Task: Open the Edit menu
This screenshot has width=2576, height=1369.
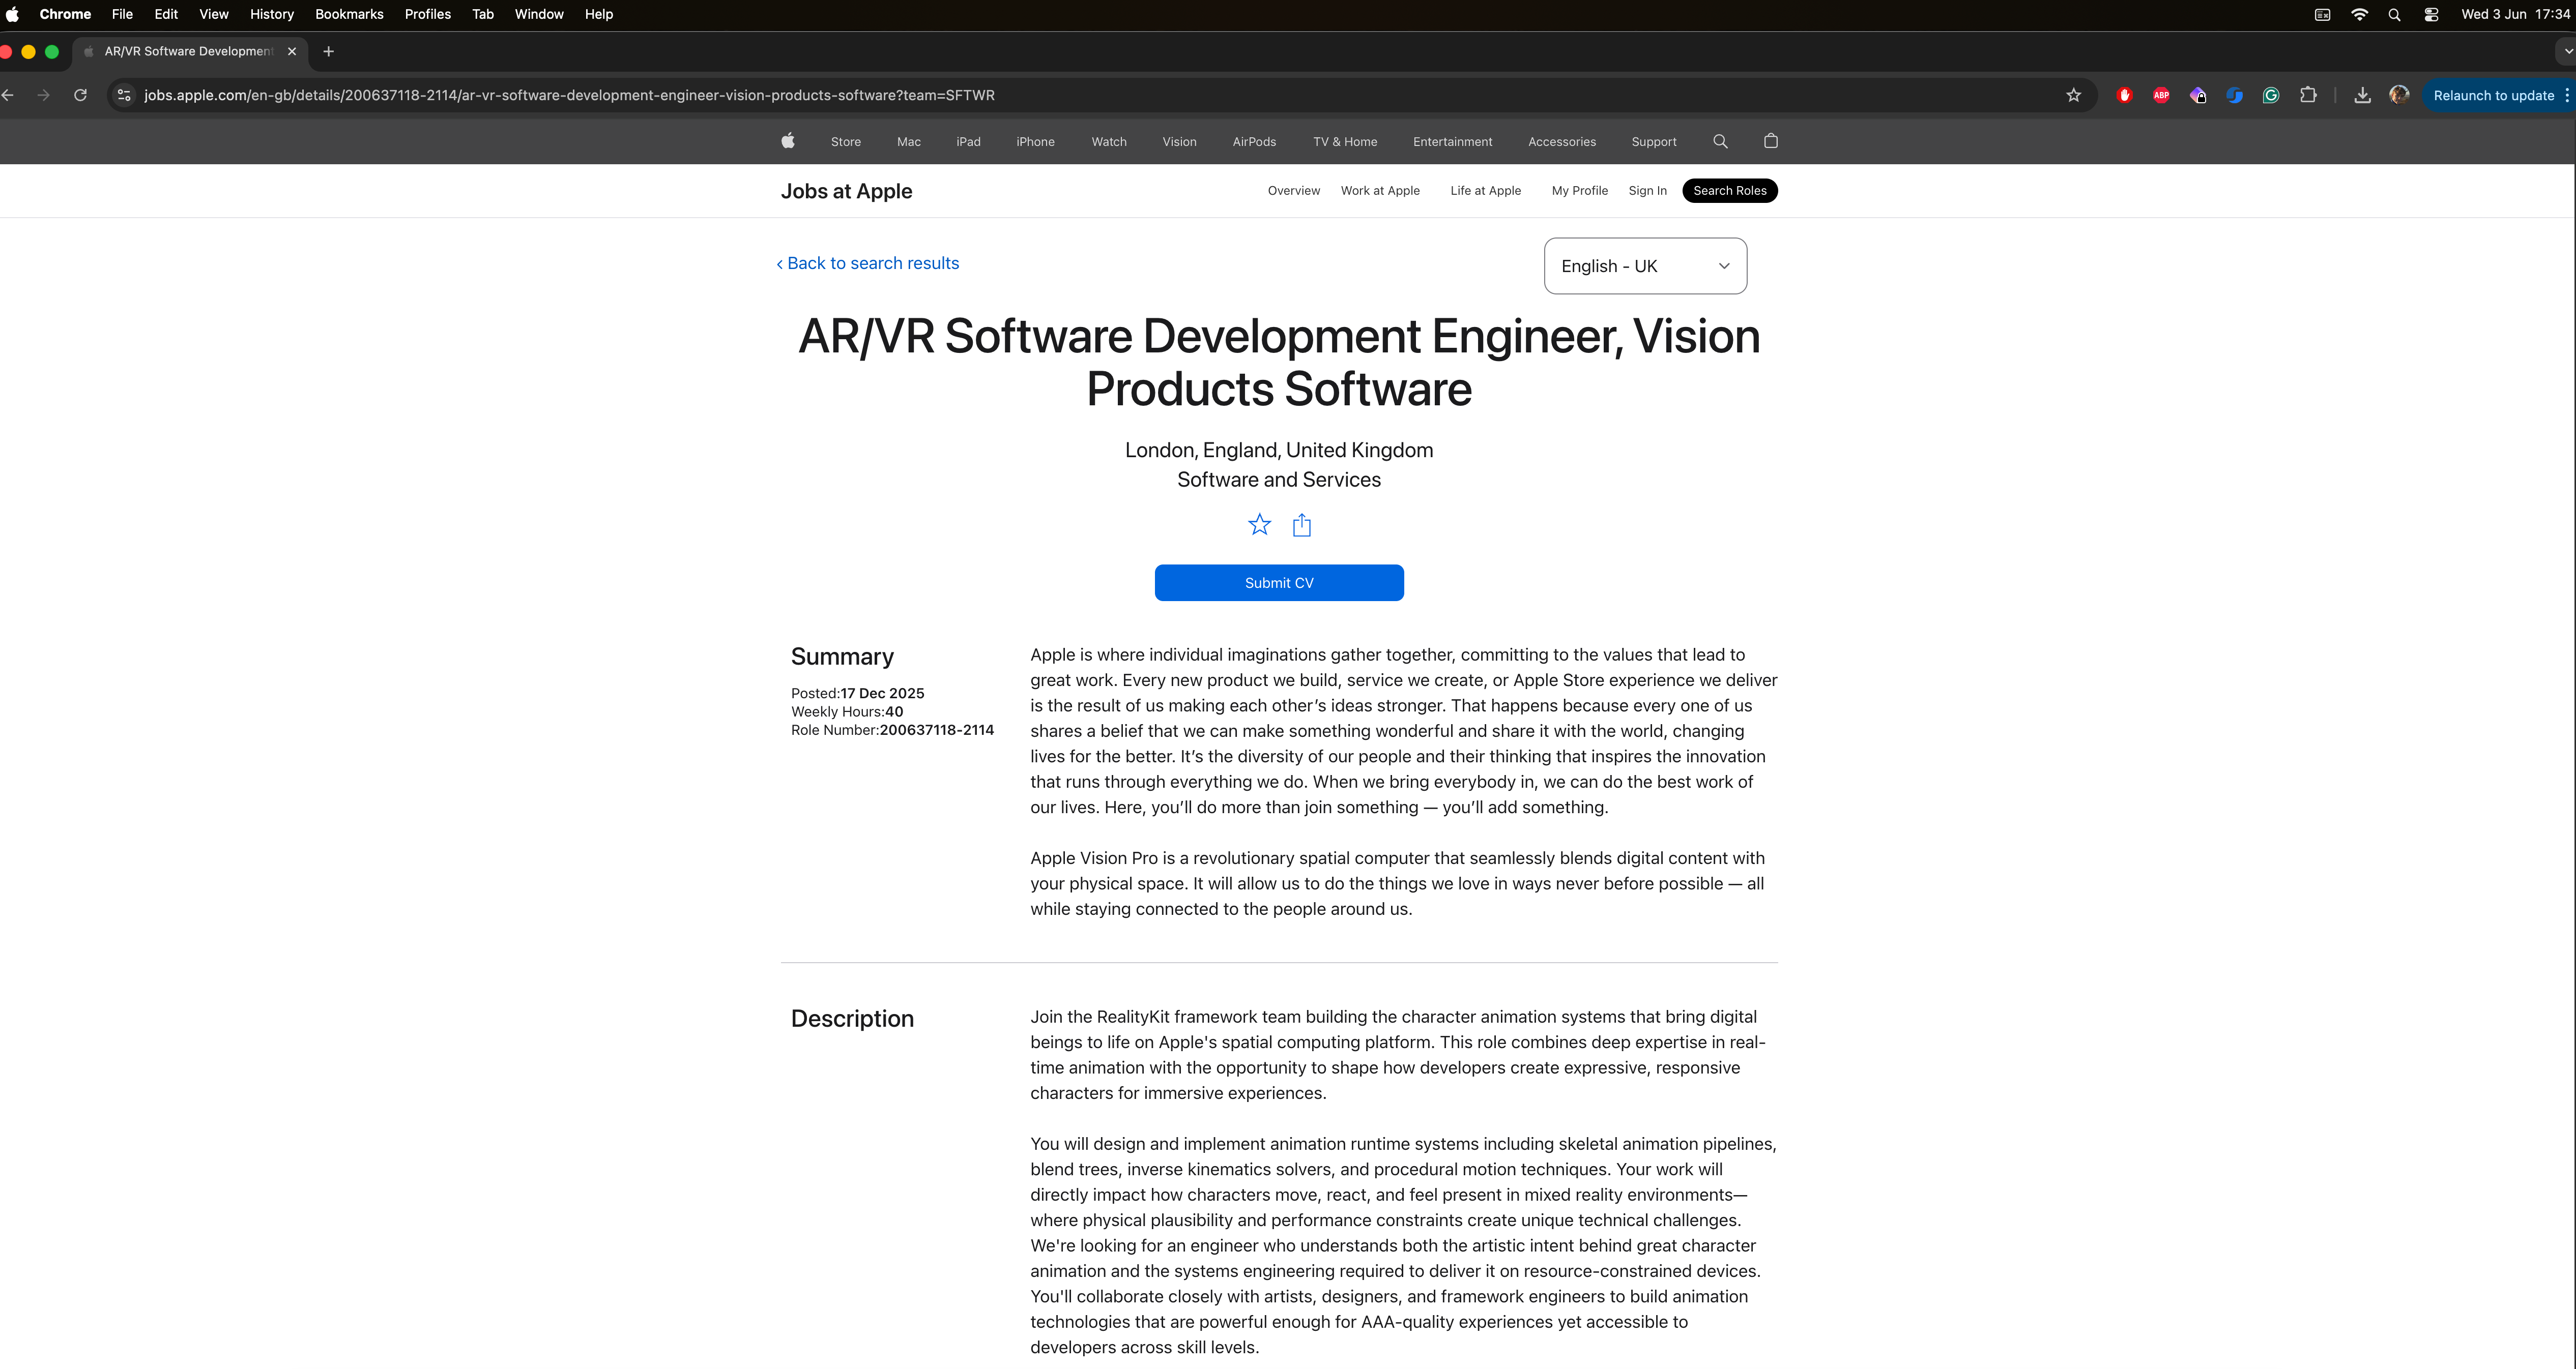Action: [166, 14]
